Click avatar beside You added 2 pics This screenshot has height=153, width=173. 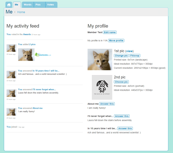point(11,48)
